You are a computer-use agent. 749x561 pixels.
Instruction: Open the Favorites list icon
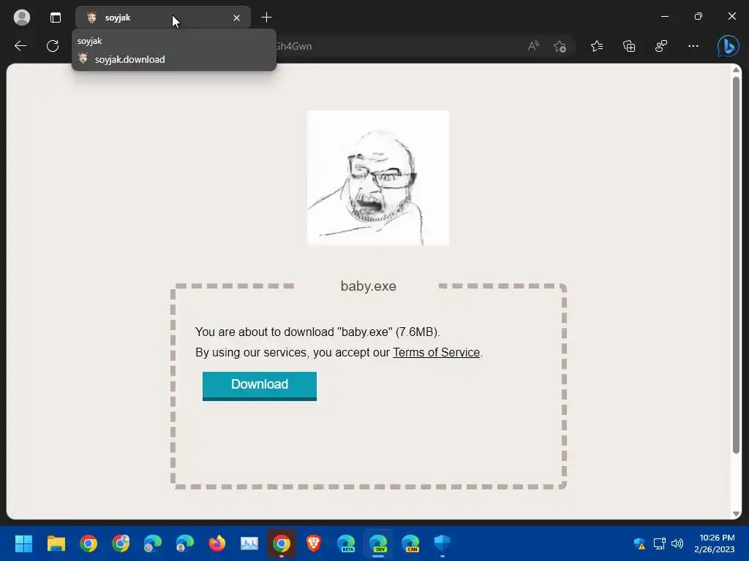point(597,46)
